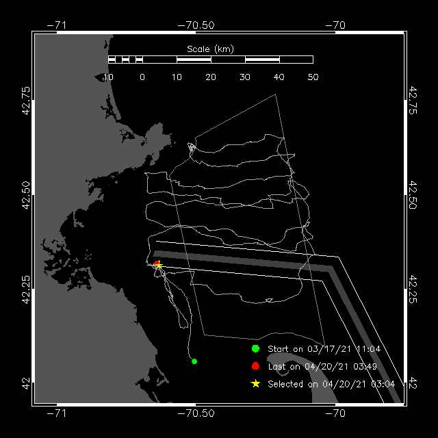Click the 42.50 latitude label on left
Viewport: 438px width, 438px height.
26,195
